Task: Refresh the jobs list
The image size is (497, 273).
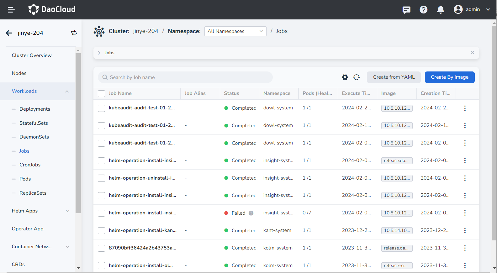Action: coord(357,77)
